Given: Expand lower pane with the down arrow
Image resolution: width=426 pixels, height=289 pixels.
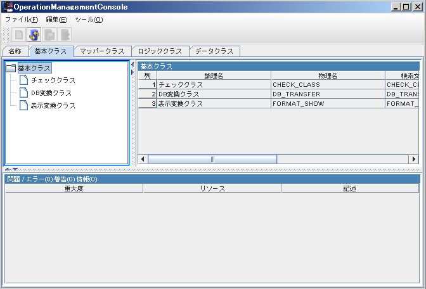Looking at the screenshot, I should click(x=15, y=169).
